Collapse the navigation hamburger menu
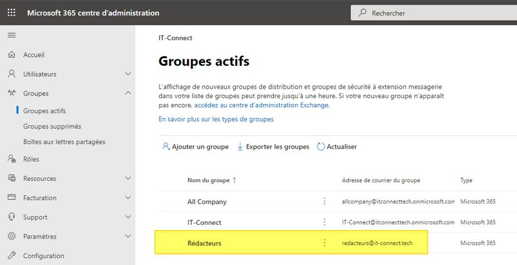This screenshot has height=265, width=517. [12, 35]
